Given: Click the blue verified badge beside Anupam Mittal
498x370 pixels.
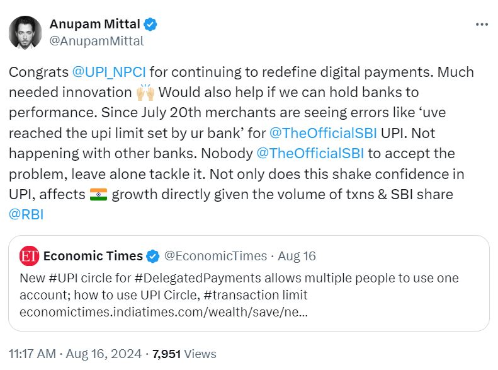Looking at the screenshot, I should click(150, 25).
